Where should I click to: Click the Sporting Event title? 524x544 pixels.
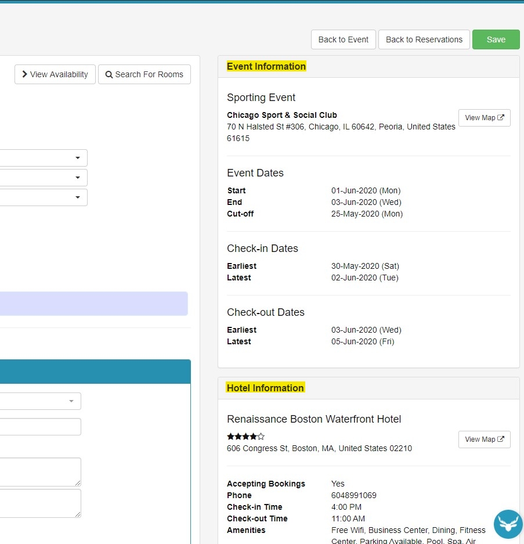pyautogui.click(x=261, y=98)
